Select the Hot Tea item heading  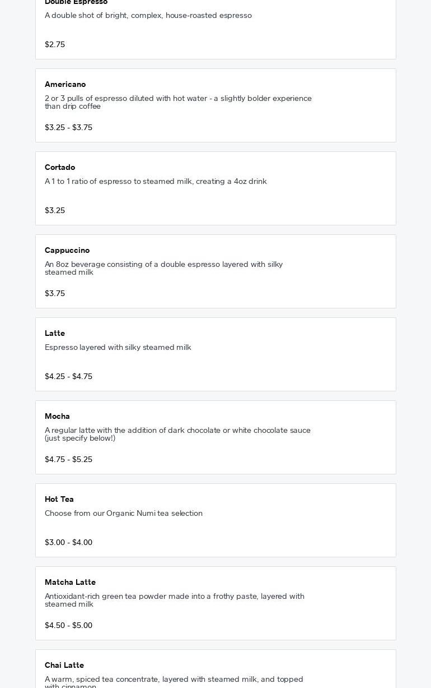point(59,499)
